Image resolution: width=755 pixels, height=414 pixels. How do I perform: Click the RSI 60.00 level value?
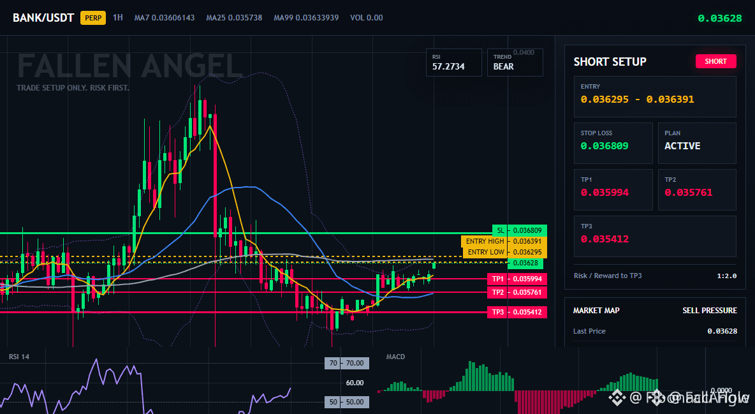[x=355, y=383]
